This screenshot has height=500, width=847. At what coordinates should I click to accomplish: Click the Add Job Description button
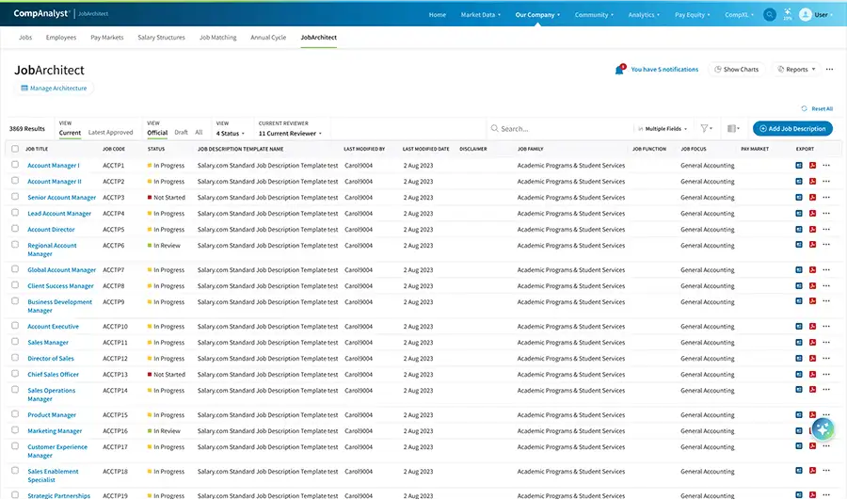click(792, 129)
